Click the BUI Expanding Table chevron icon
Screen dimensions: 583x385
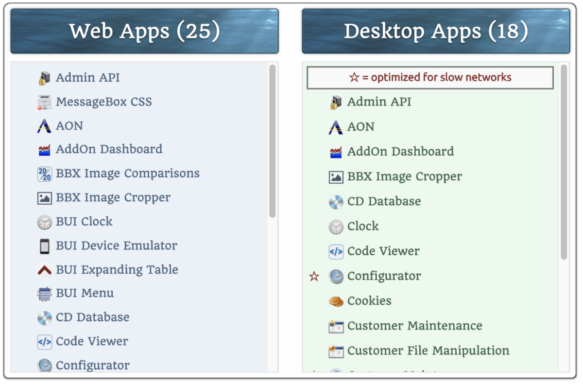pyautogui.click(x=45, y=270)
